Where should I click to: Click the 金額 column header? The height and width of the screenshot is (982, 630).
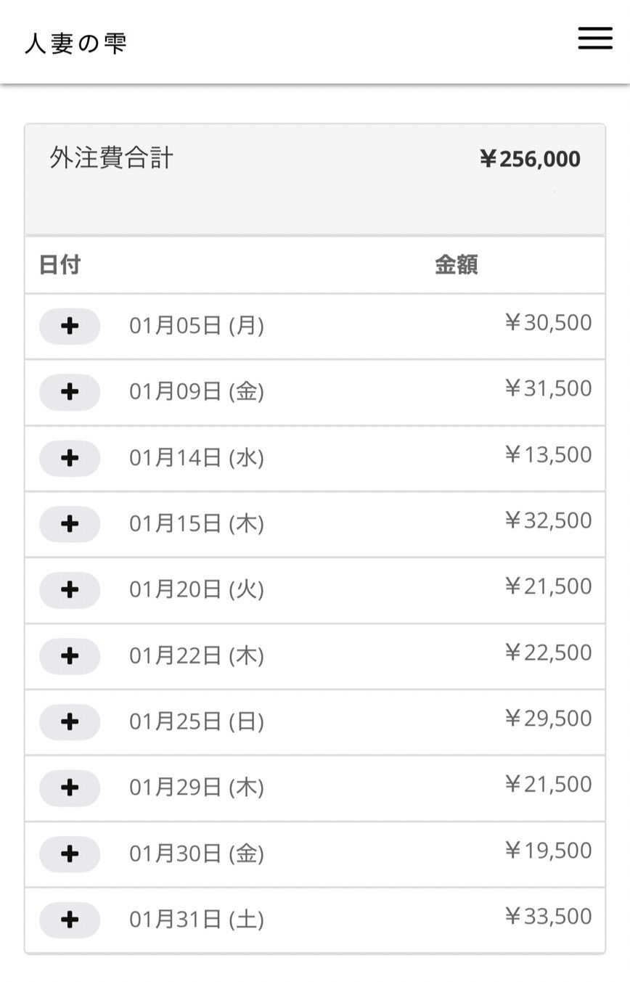point(456,265)
